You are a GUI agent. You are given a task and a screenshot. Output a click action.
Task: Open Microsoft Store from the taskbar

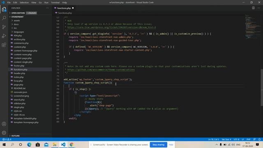[38, 145]
